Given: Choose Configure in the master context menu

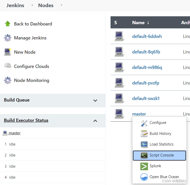Looking at the screenshot, I should point(159,123).
